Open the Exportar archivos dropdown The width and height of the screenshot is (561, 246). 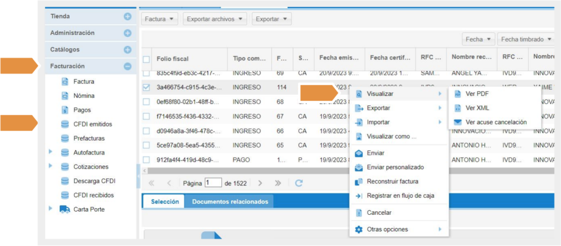click(215, 19)
